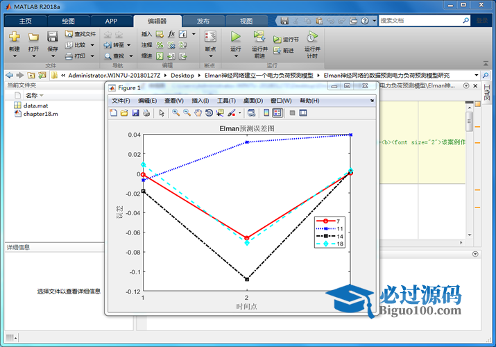Open the address bar history dropdown

(476, 75)
